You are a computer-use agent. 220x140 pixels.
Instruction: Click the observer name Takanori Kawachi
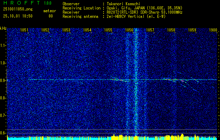(123, 4)
